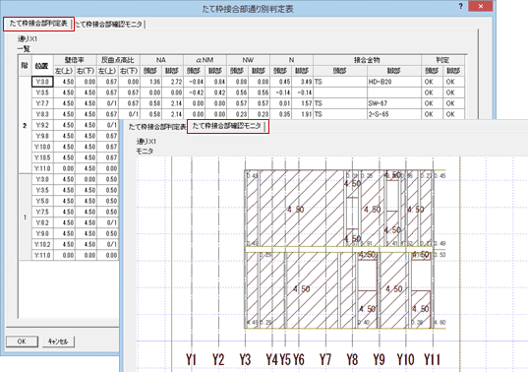Select the 2-S-65 hardware cell
The width and height of the screenshot is (528, 372).
394,114
